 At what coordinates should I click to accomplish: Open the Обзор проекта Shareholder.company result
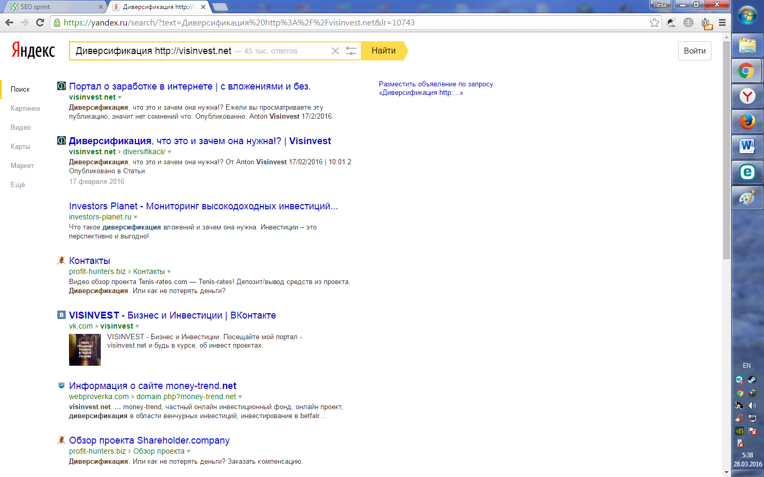tap(149, 440)
